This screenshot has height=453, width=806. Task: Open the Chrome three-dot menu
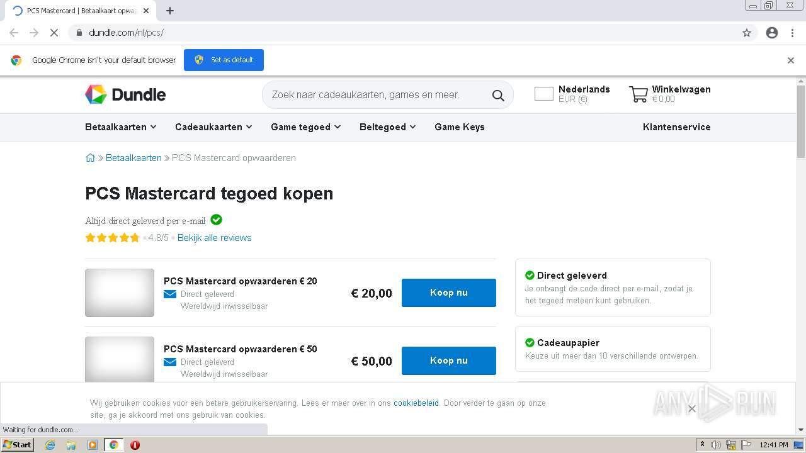click(792, 33)
